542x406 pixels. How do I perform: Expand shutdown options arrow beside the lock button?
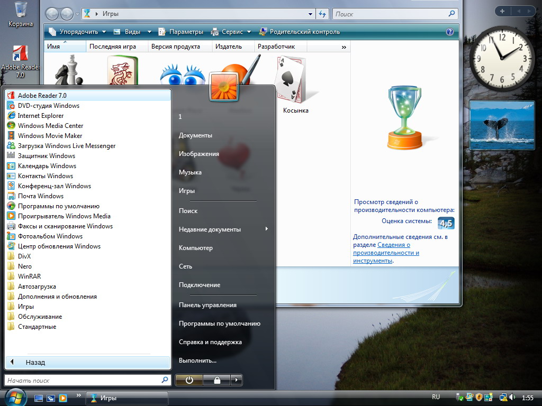click(x=237, y=380)
